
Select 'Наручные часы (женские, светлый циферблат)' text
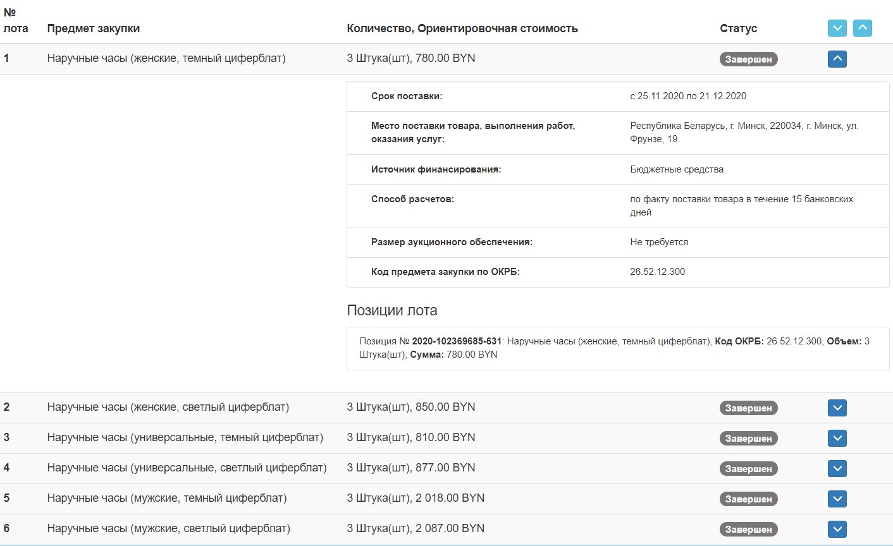168,407
